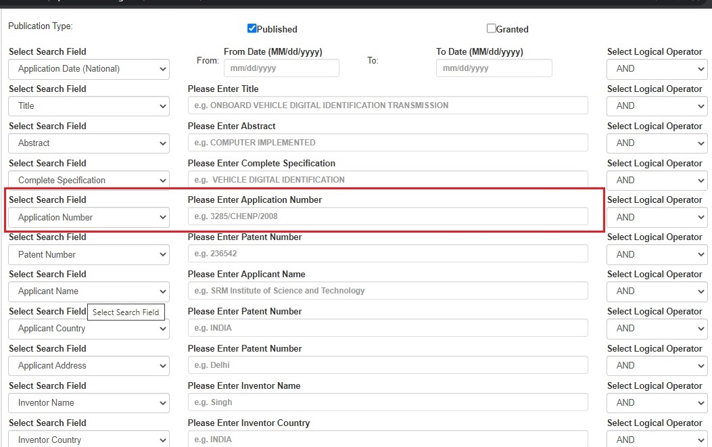Open the Applicant Country search field dropdown
Viewport: 712px width, 447px height.
[x=89, y=329]
